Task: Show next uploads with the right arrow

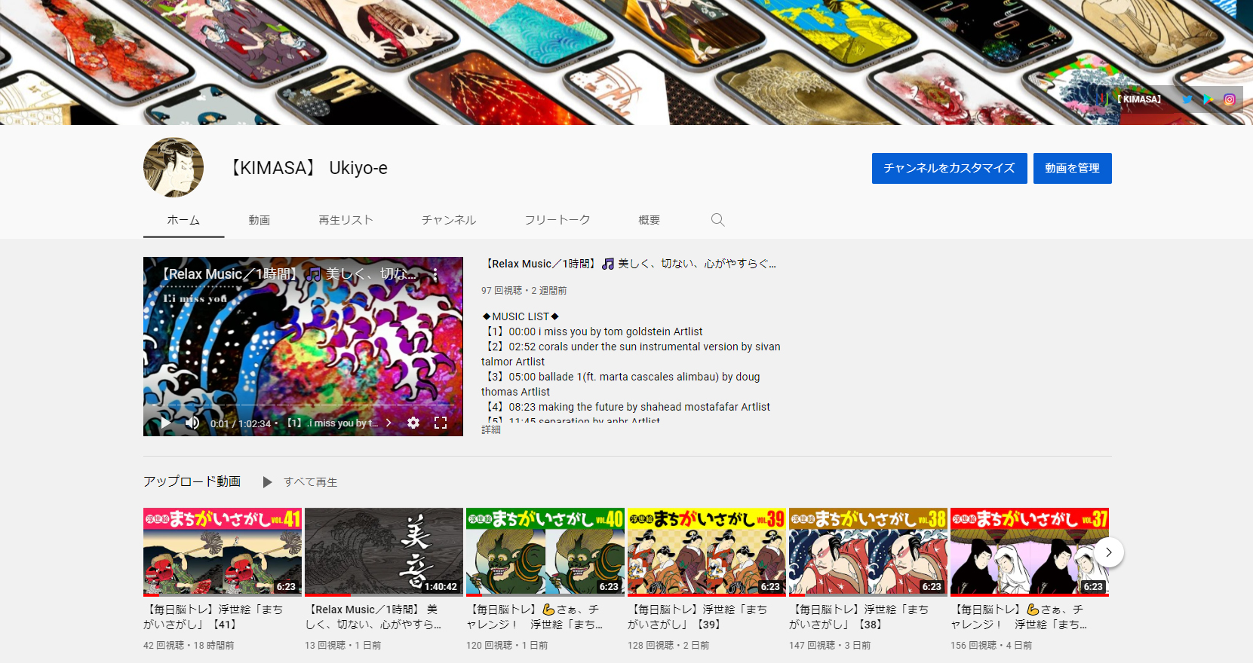Action: tap(1108, 552)
